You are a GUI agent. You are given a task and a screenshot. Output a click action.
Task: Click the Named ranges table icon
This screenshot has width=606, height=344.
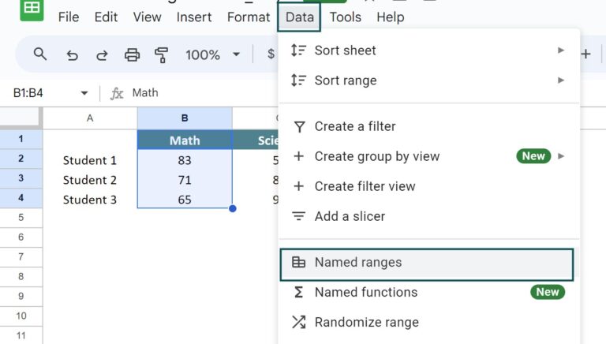coord(298,262)
